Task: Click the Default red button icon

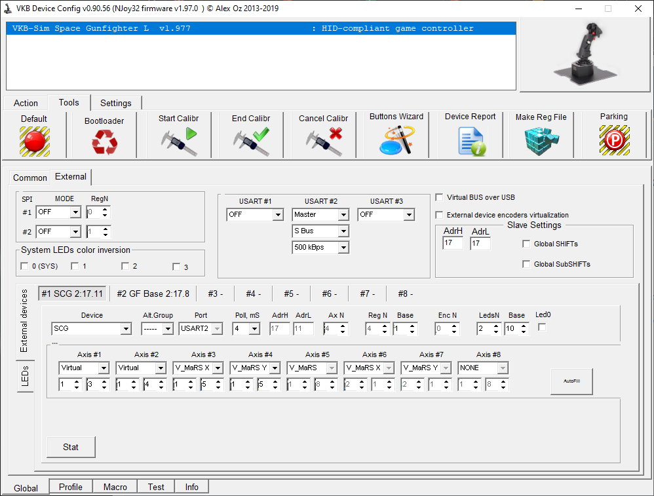Action: click(35, 142)
